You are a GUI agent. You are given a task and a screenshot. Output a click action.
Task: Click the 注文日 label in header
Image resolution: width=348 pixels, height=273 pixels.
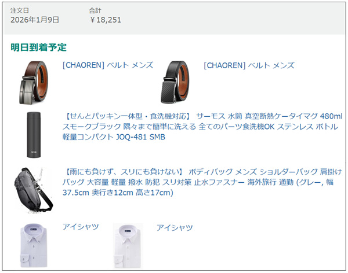20,10
